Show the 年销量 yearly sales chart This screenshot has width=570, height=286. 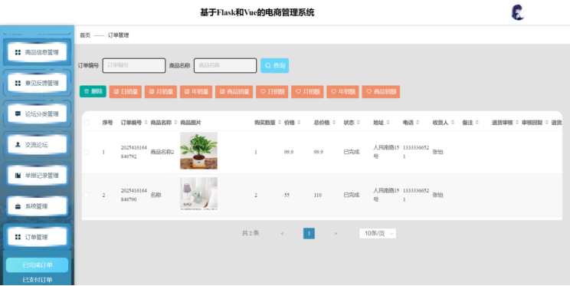click(196, 92)
